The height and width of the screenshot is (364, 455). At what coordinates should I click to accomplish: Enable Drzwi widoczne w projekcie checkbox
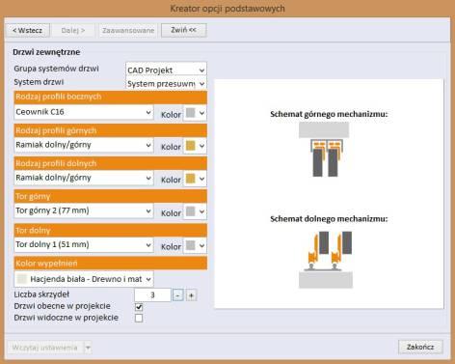pos(139,318)
